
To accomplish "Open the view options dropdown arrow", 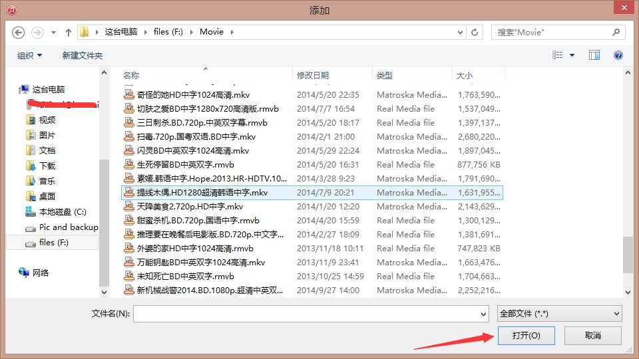I will 572,56.
